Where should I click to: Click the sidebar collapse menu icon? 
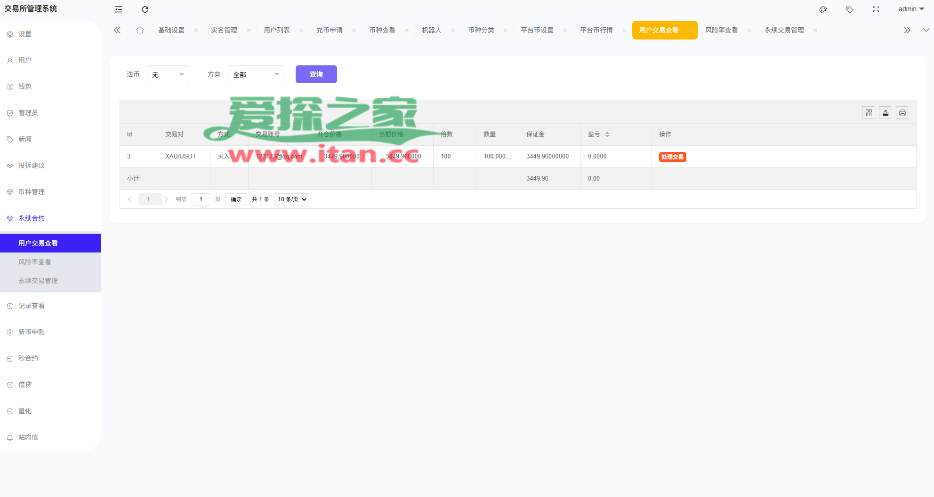coord(119,9)
